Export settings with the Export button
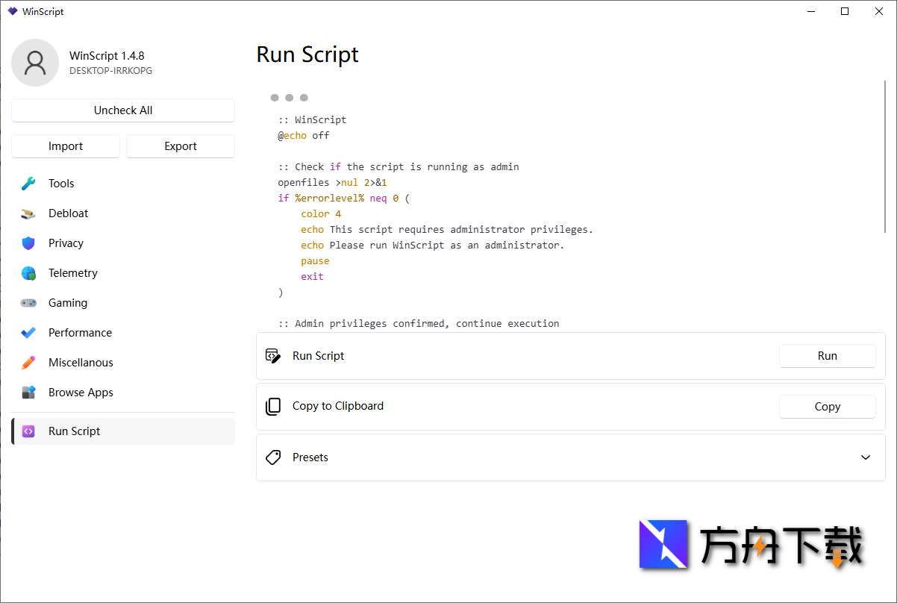 coord(180,146)
